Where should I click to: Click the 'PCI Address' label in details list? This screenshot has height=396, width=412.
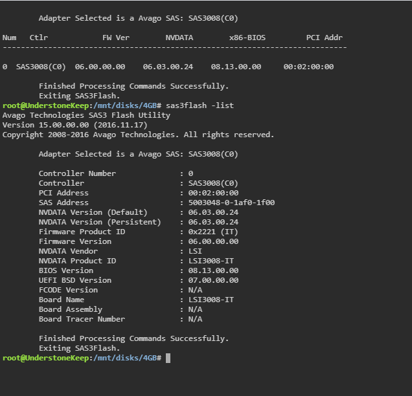coord(63,193)
